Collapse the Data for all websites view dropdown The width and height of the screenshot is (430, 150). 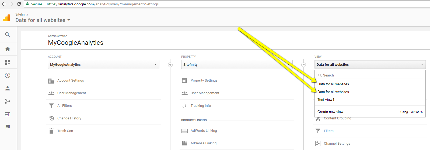(x=370, y=64)
